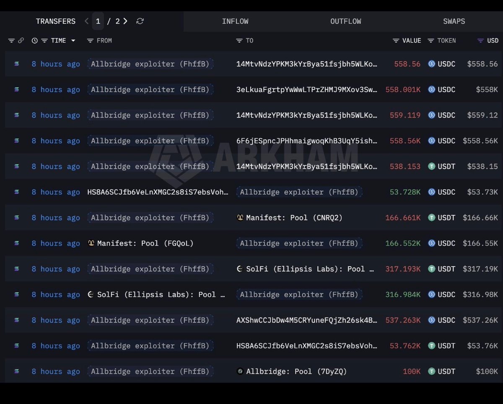Click the 558.001K value cell
This screenshot has height=404, width=503.
coord(403,90)
